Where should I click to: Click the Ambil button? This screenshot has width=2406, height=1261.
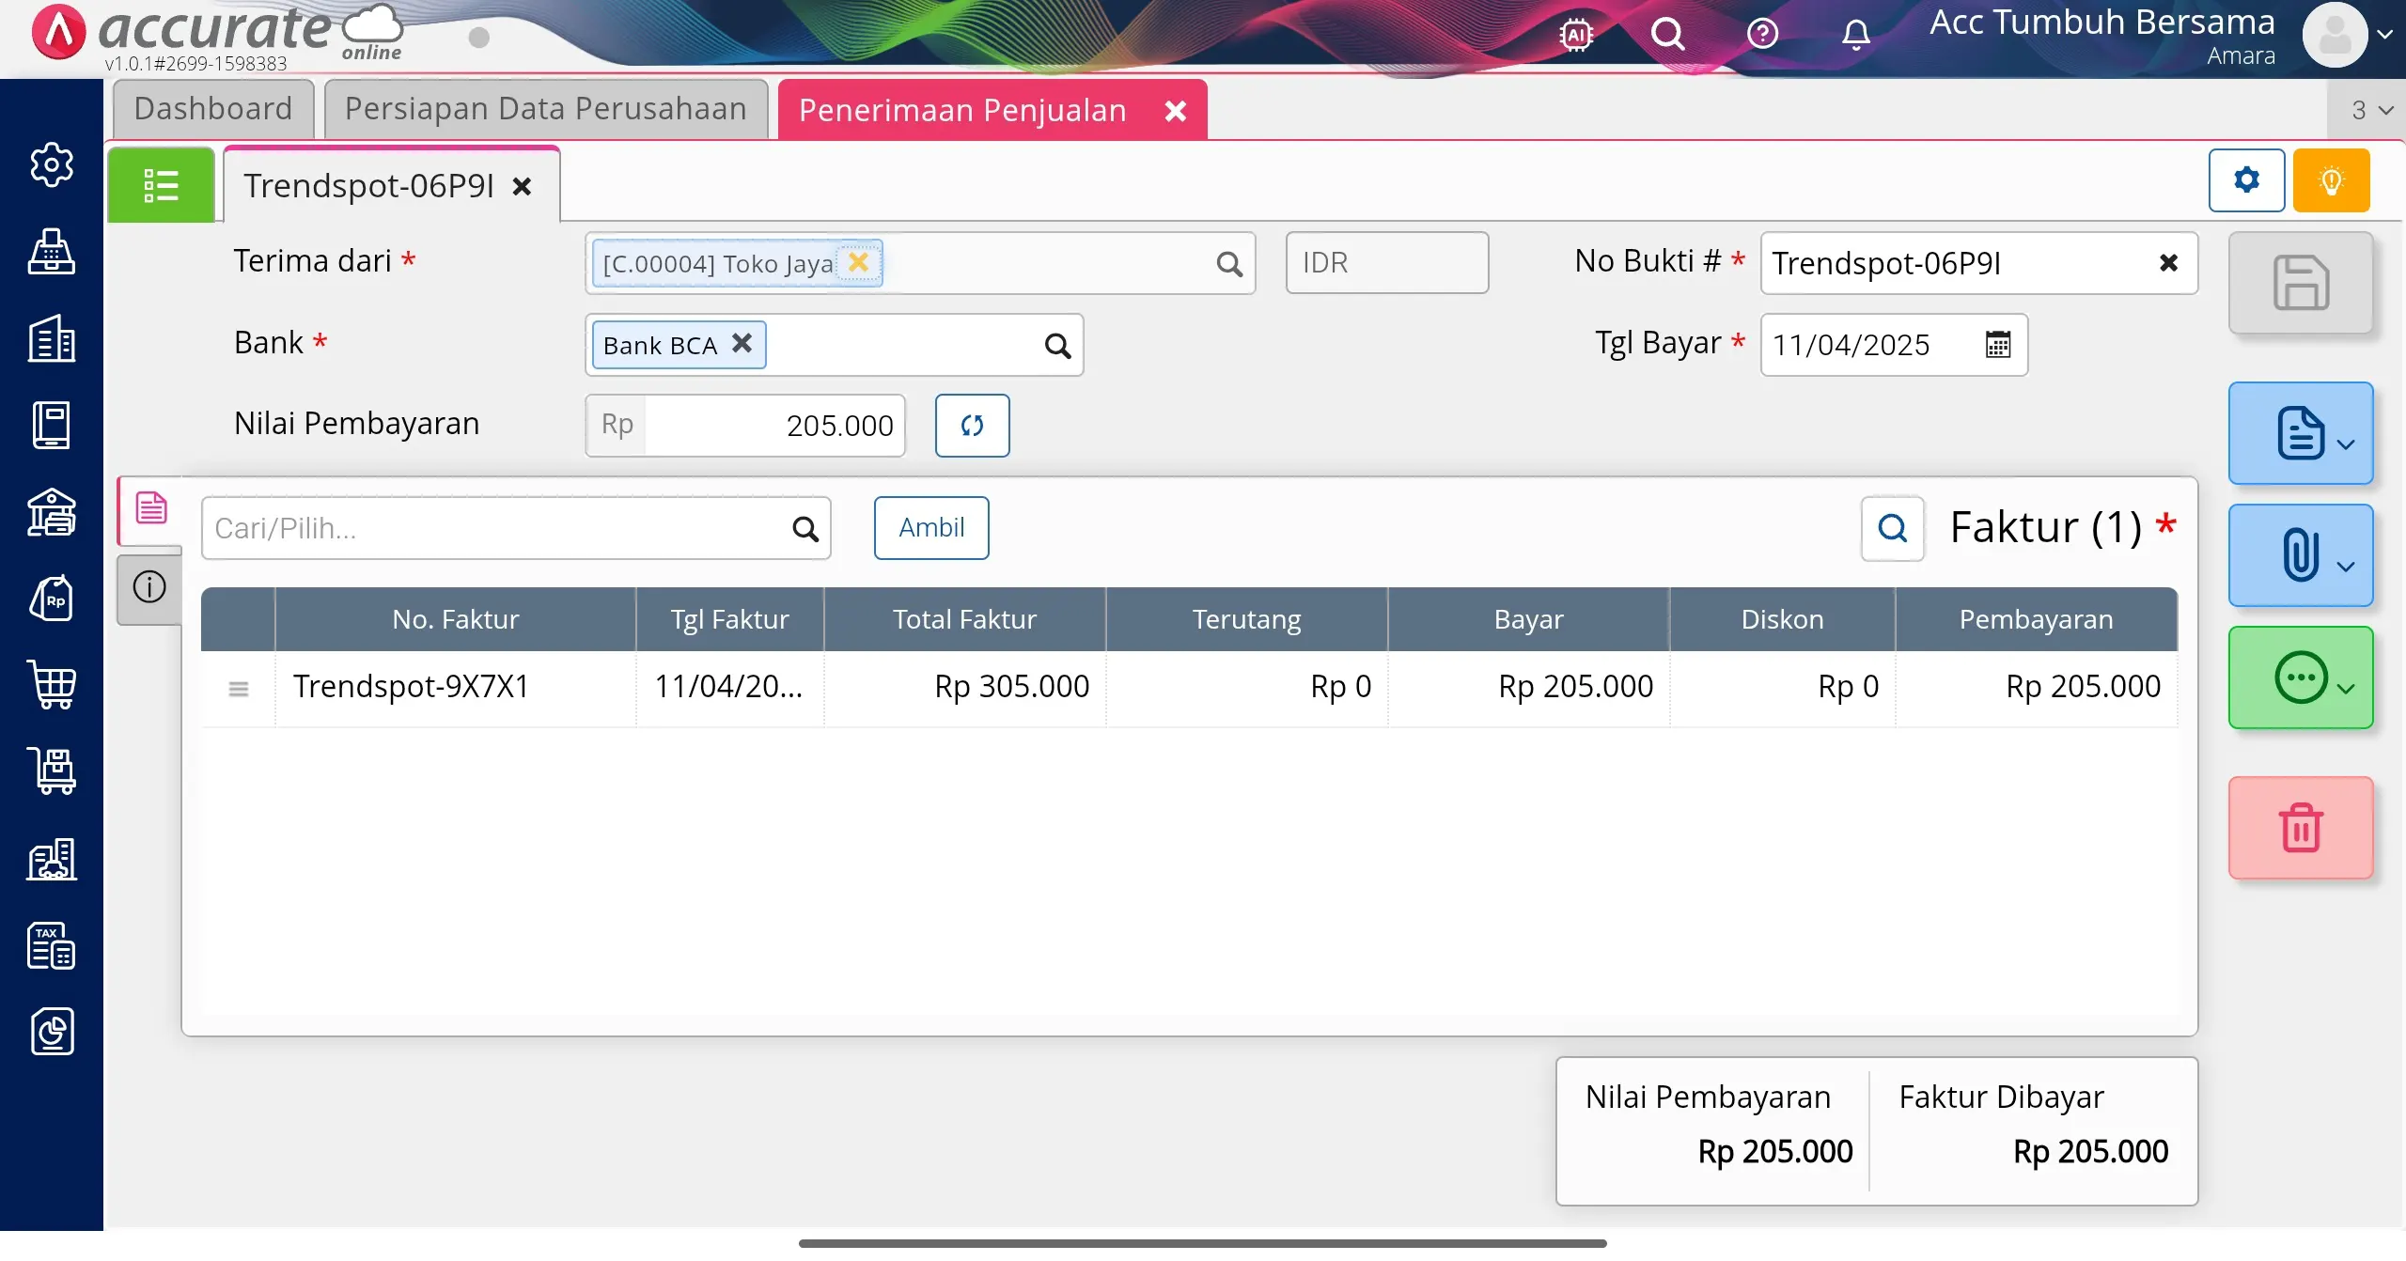tap(931, 528)
